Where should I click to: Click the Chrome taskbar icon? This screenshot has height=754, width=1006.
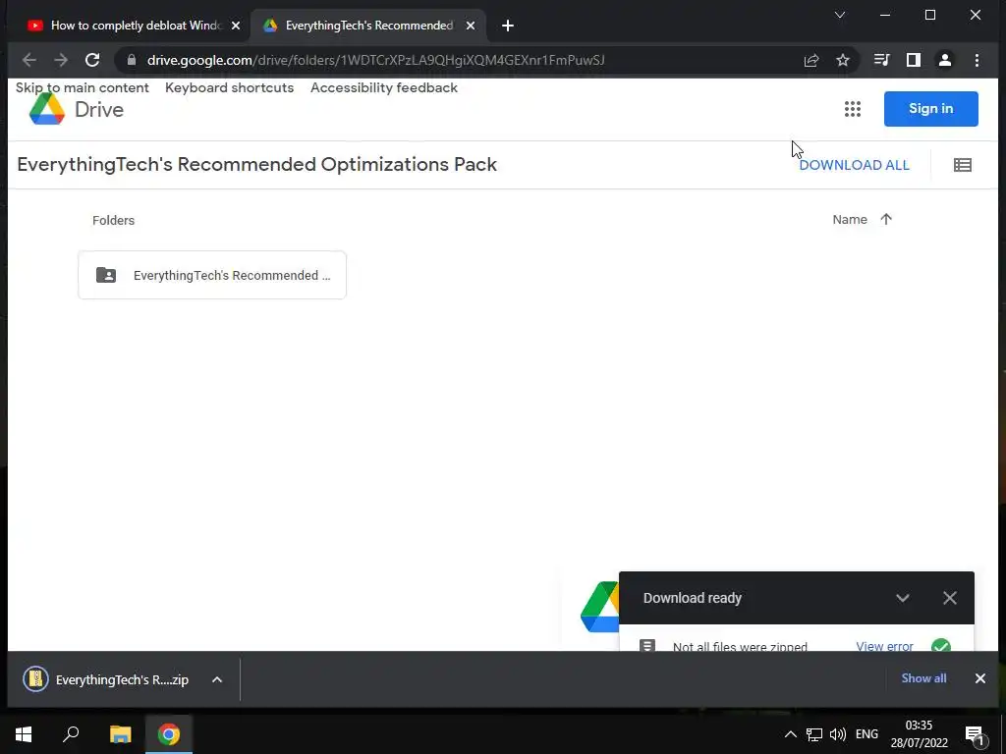(x=169, y=734)
